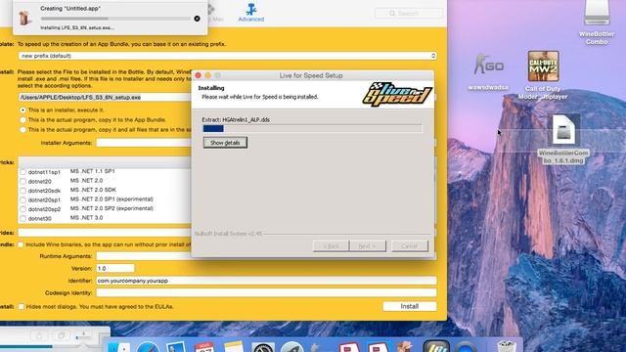Check the dotnet20sp2 winetrick

click(x=22, y=209)
